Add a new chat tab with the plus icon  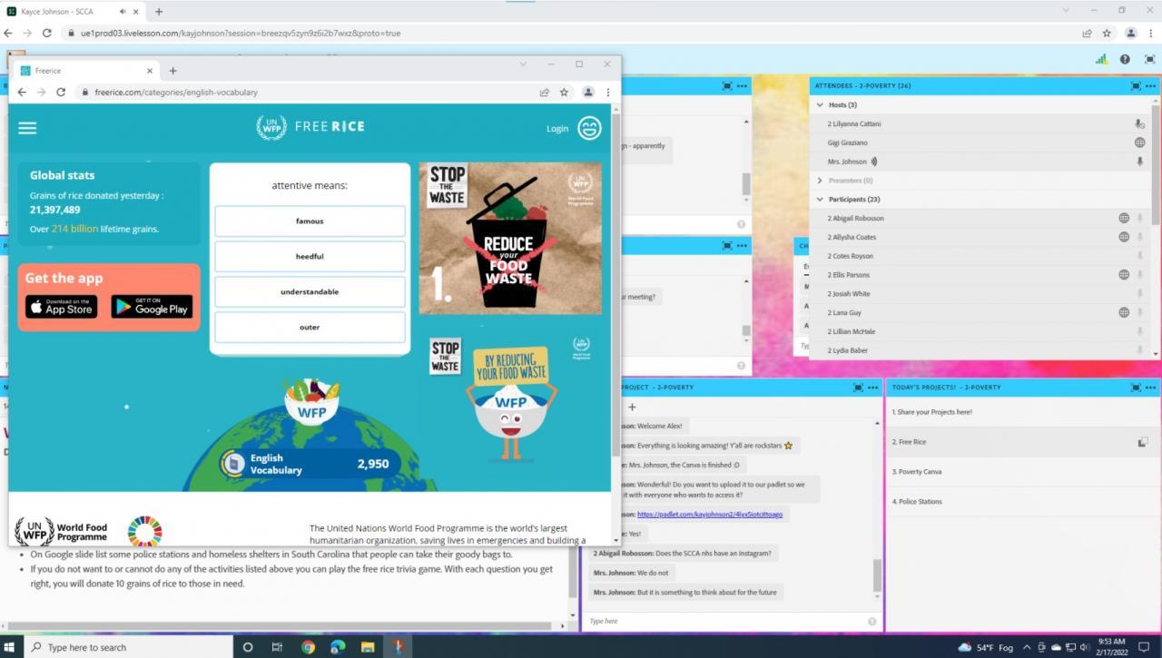(x=632, y=408)
